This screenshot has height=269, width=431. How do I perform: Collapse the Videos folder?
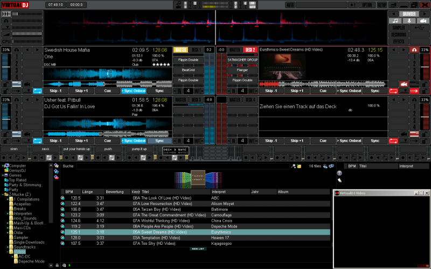pyautogui.click(x=8, y=252)
